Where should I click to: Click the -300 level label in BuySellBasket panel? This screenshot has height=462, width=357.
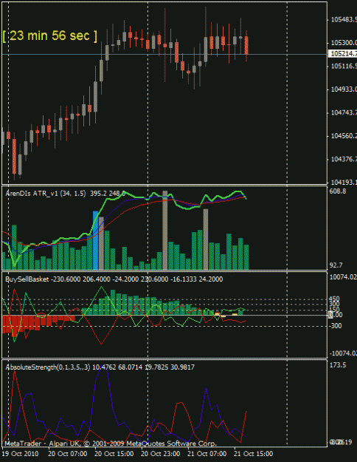(335, 326)
